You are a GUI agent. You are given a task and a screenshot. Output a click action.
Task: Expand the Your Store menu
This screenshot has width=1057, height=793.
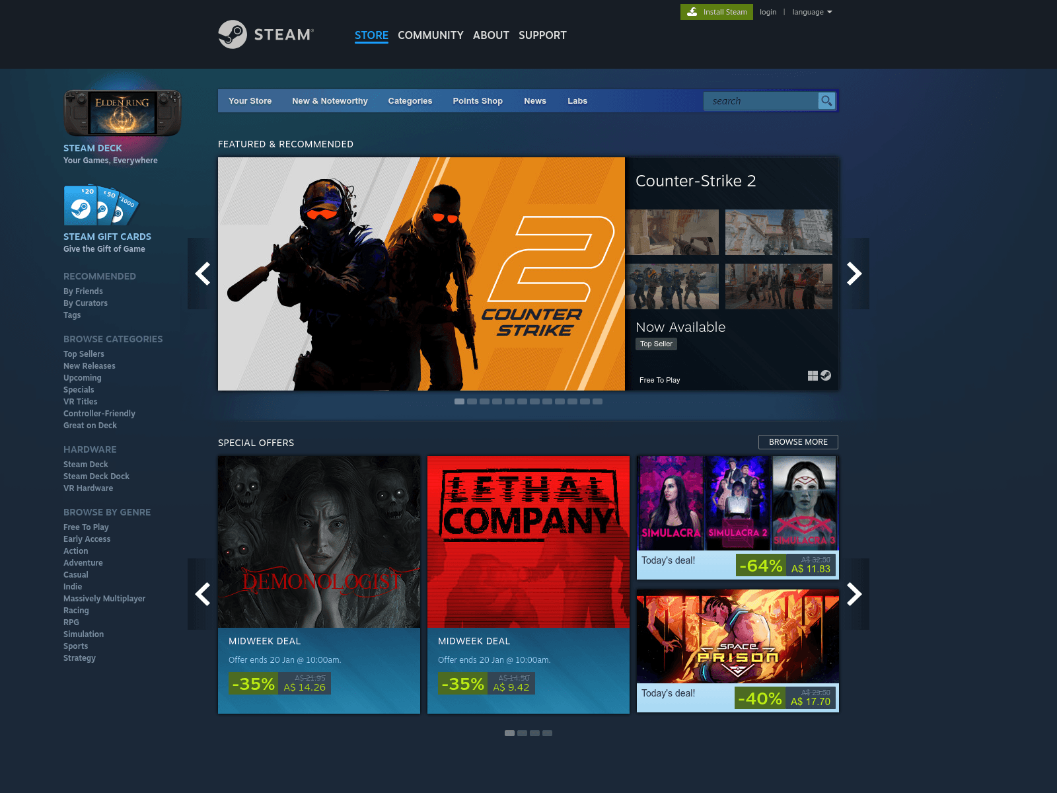250,101
